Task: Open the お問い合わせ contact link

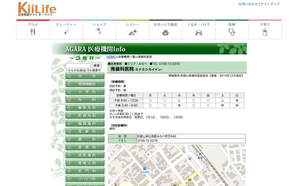Action: click(x=248, y=4)
